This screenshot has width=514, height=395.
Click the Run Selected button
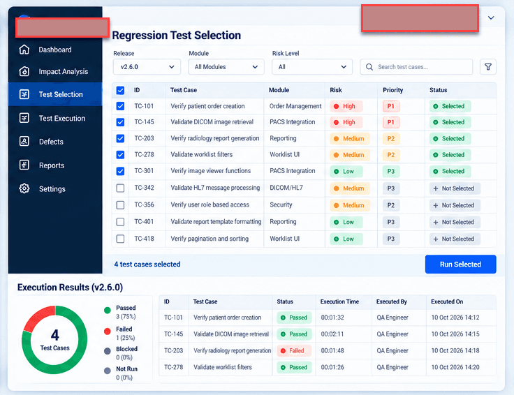coord(460,264)
